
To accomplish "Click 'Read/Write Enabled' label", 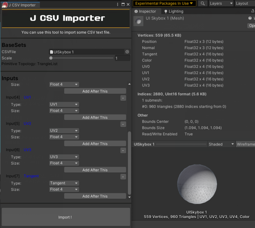I will [159, 134].
